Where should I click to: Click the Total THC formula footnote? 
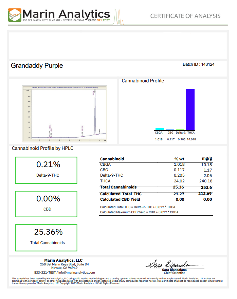138,207
